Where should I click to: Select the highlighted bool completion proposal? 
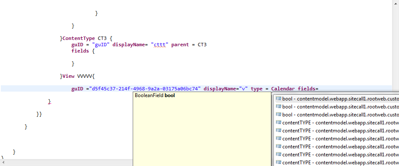pos(337,99)
